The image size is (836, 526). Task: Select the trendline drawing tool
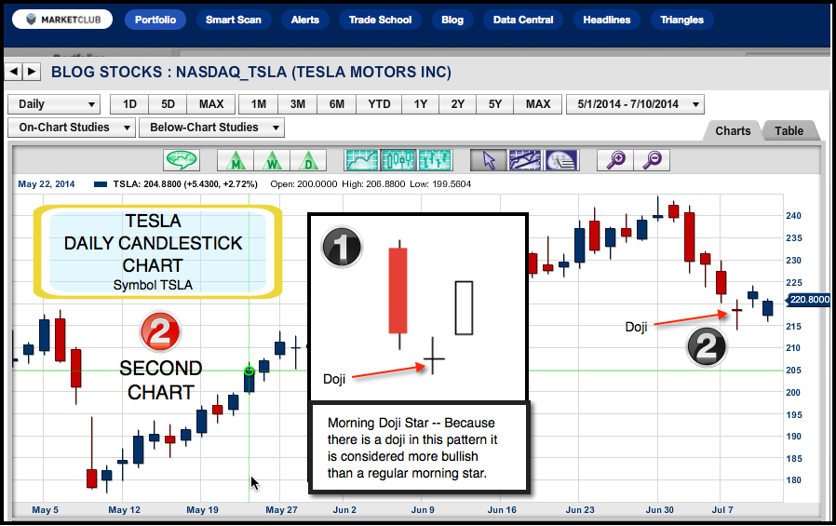(x=525, y=160)
